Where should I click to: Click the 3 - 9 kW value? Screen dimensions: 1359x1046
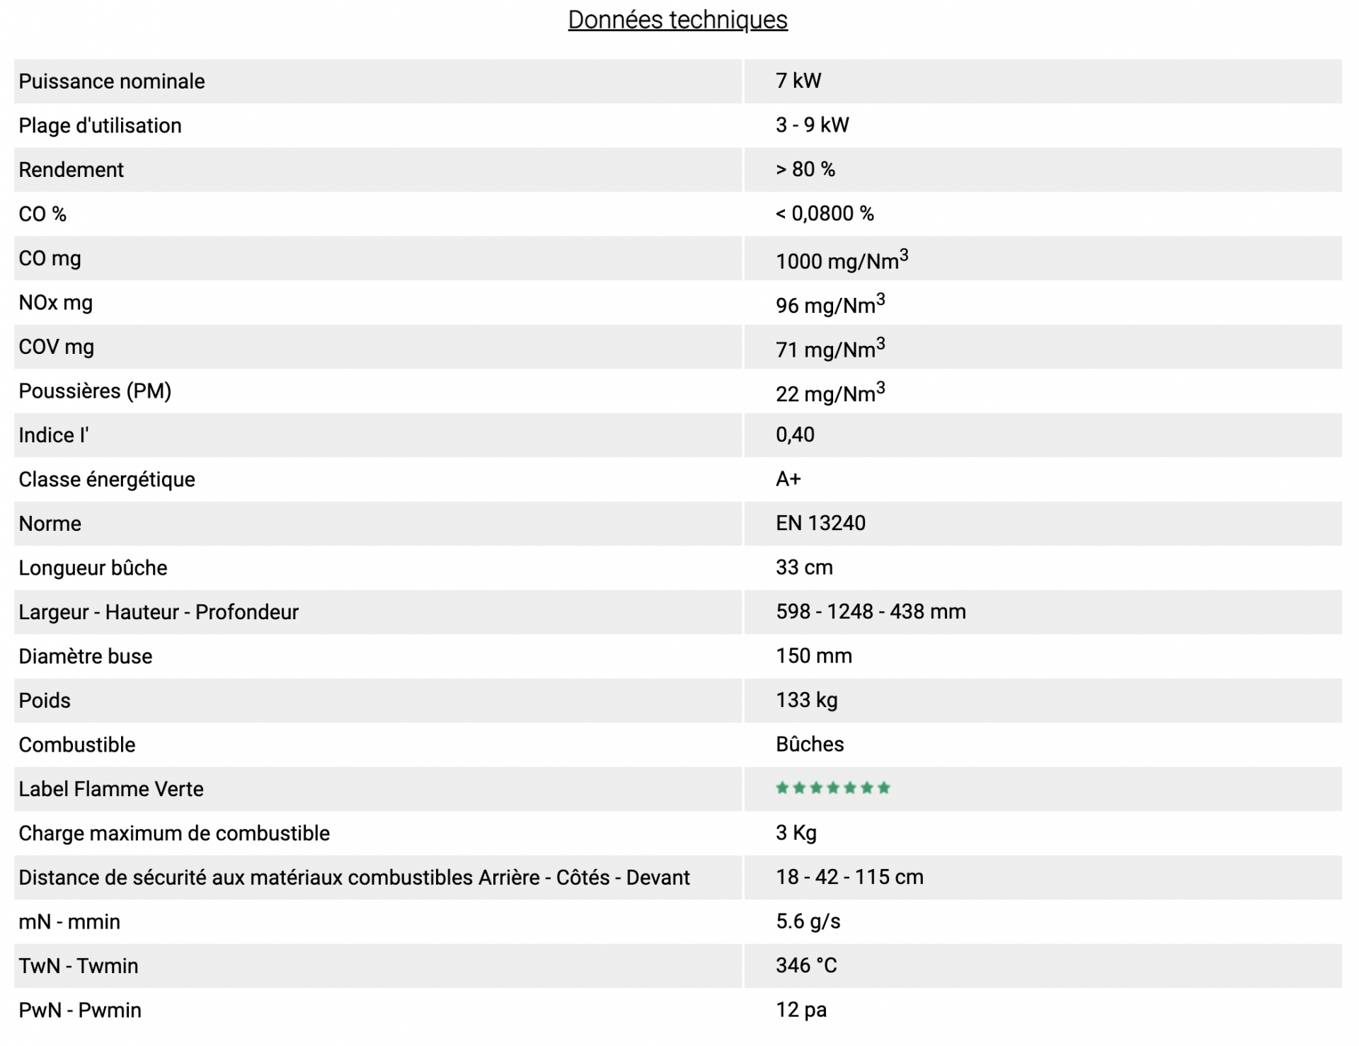point(813,125)
